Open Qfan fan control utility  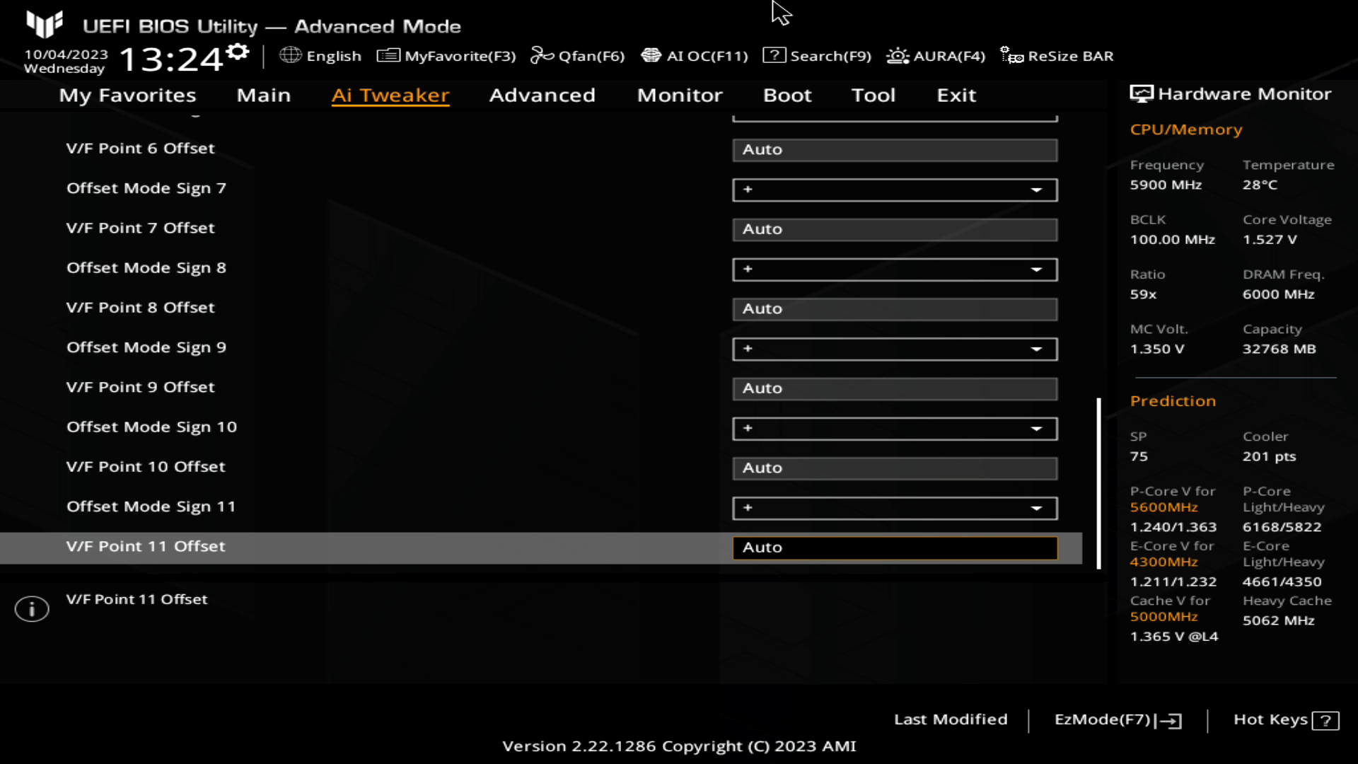[581, 56]
